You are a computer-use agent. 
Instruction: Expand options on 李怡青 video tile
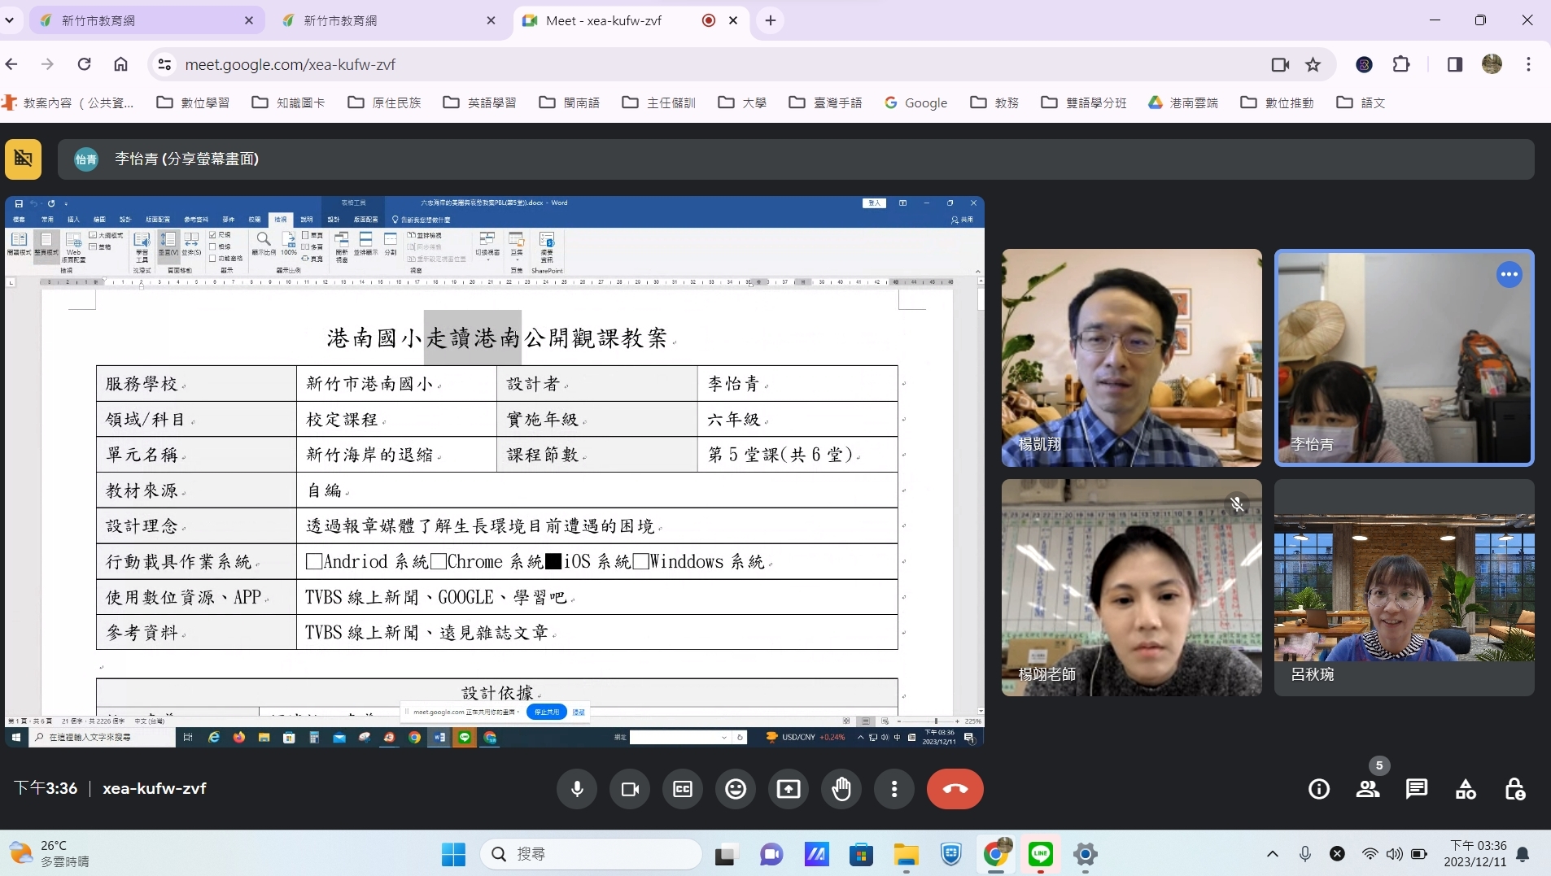coord(1509,275)
